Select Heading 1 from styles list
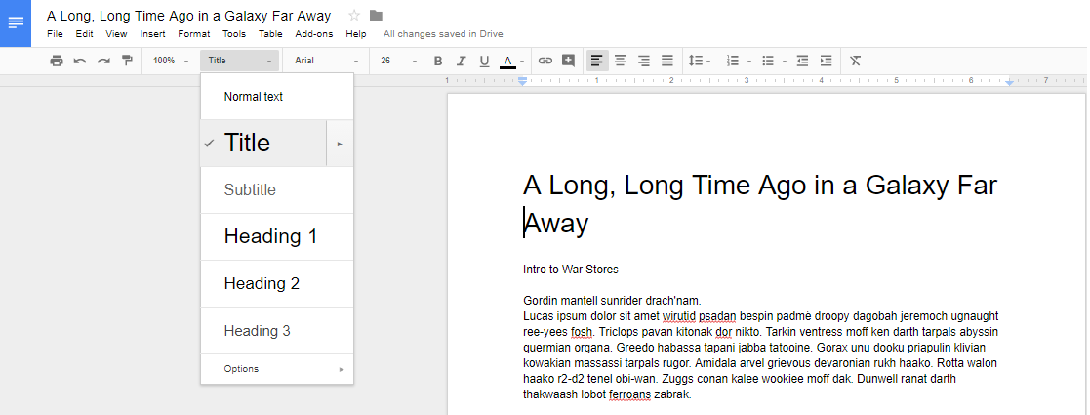Image resolution: width=1090 pixels, height=415 pixels. (270, 236)
